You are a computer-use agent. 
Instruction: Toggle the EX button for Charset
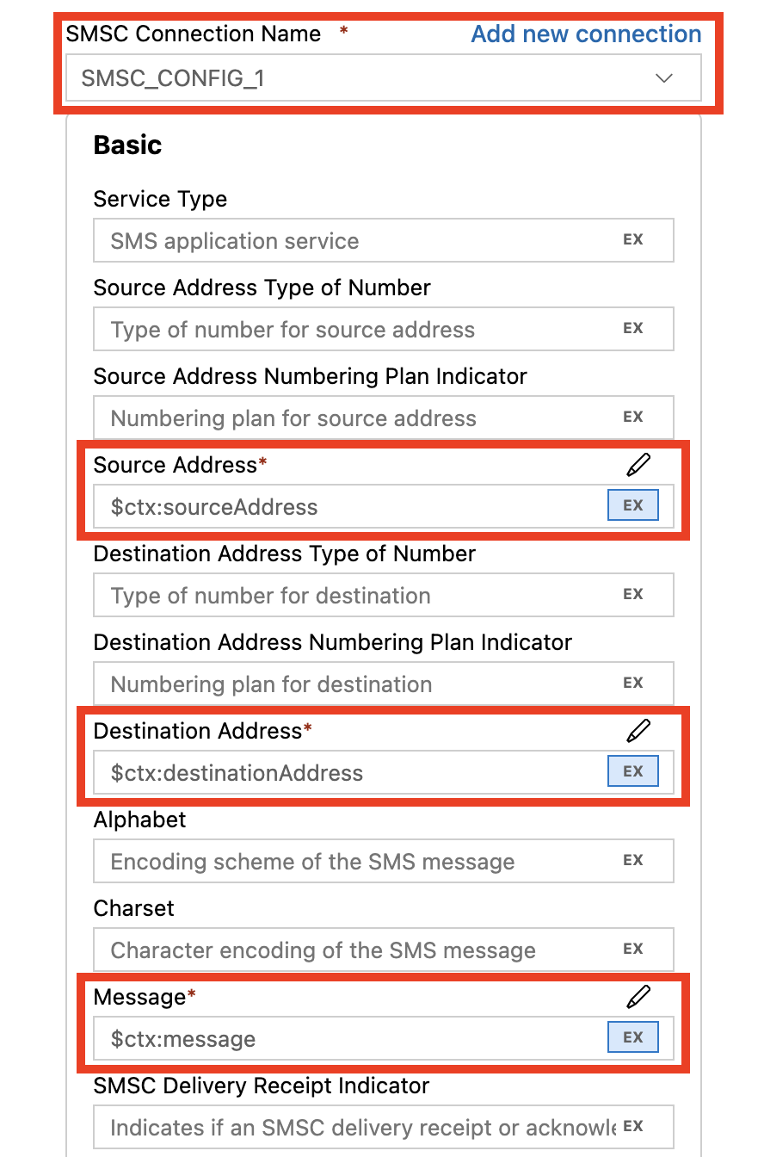pyautogui.click(x=633, y=950)
